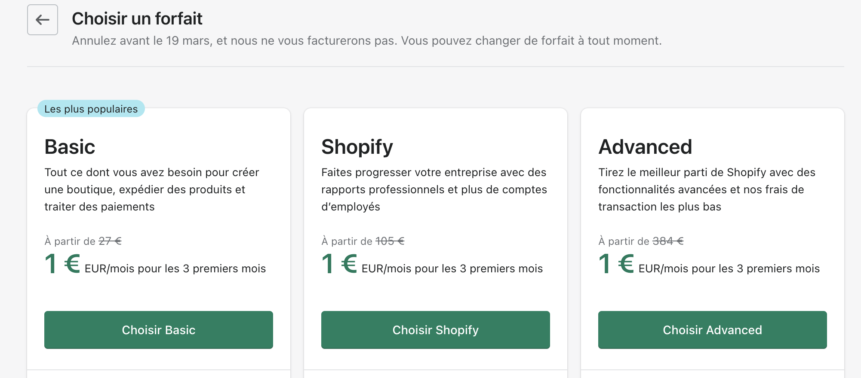The height and width of the screenshot is (378, 861).
Task: Click the Shopify plan heading
Action: click(x=357, y=147)
